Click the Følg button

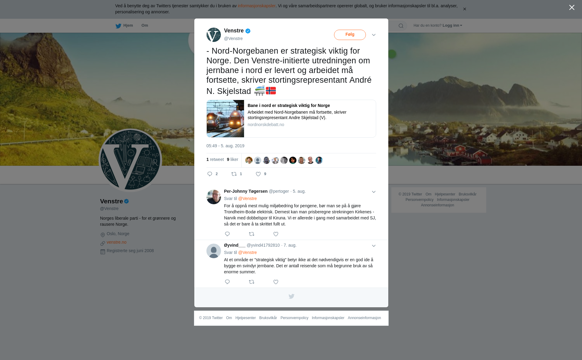pos(350,35)
